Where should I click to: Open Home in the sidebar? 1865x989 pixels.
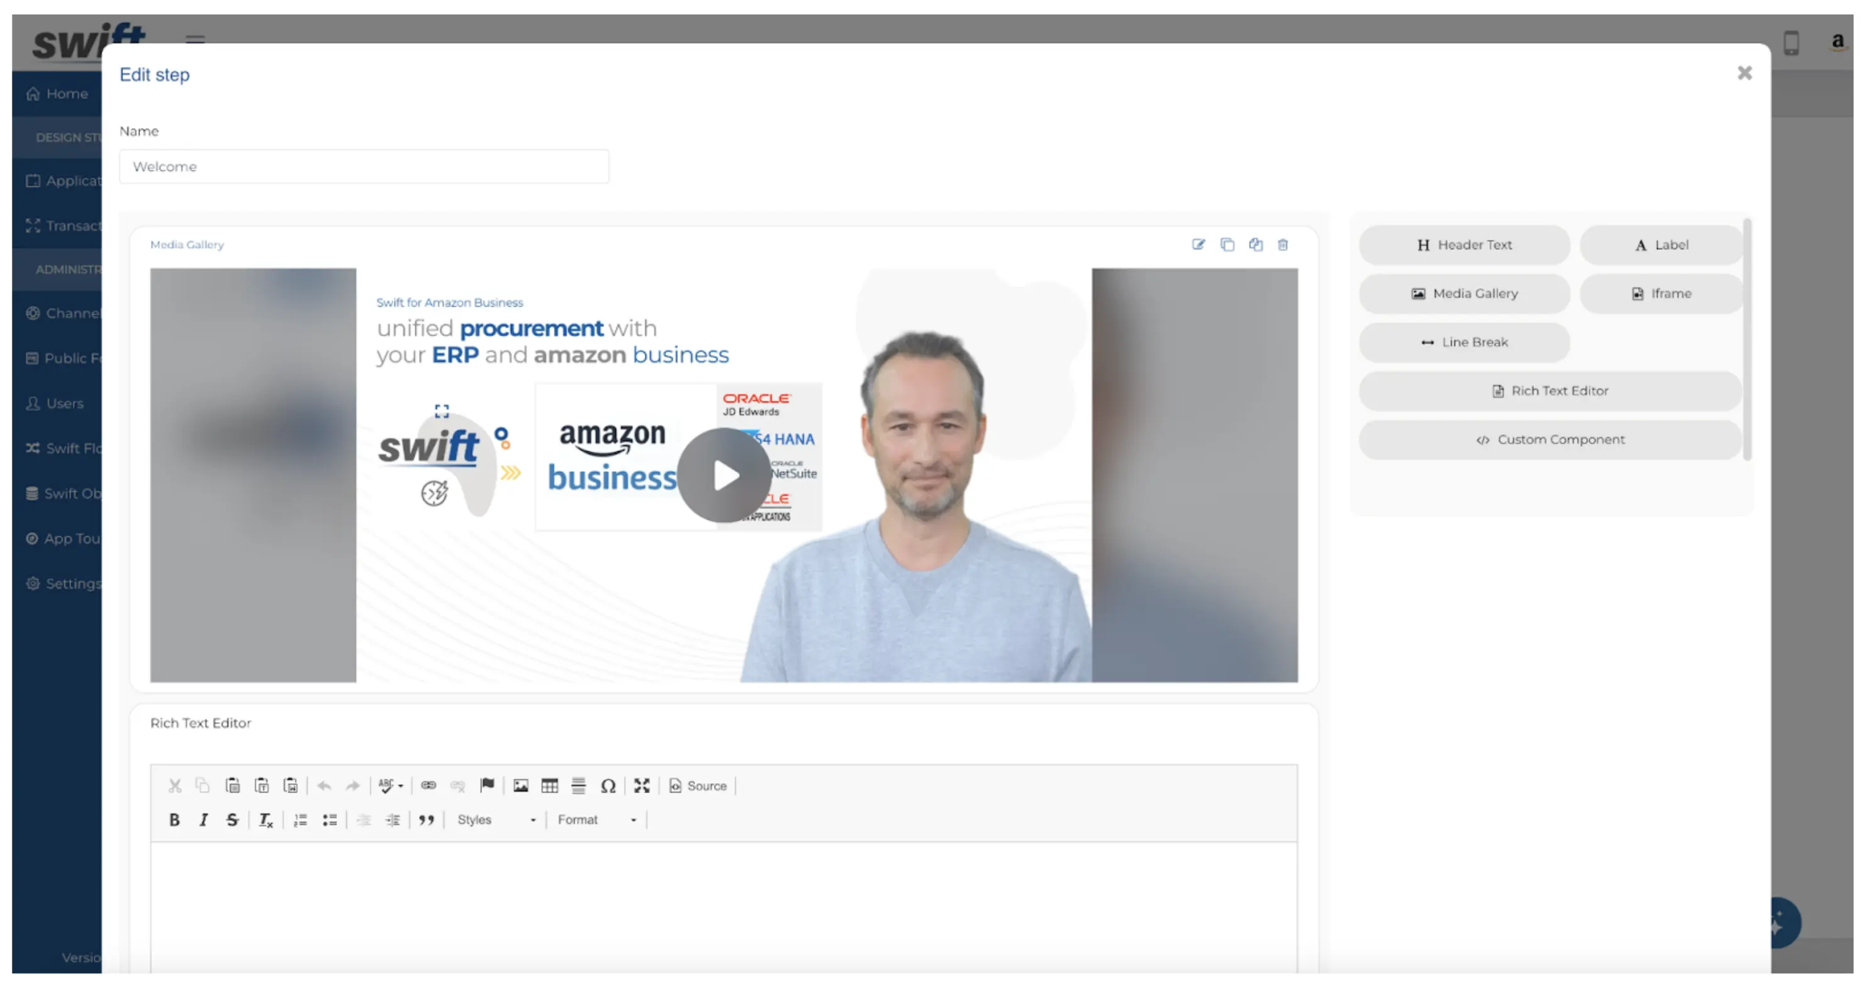coord(57,94)
